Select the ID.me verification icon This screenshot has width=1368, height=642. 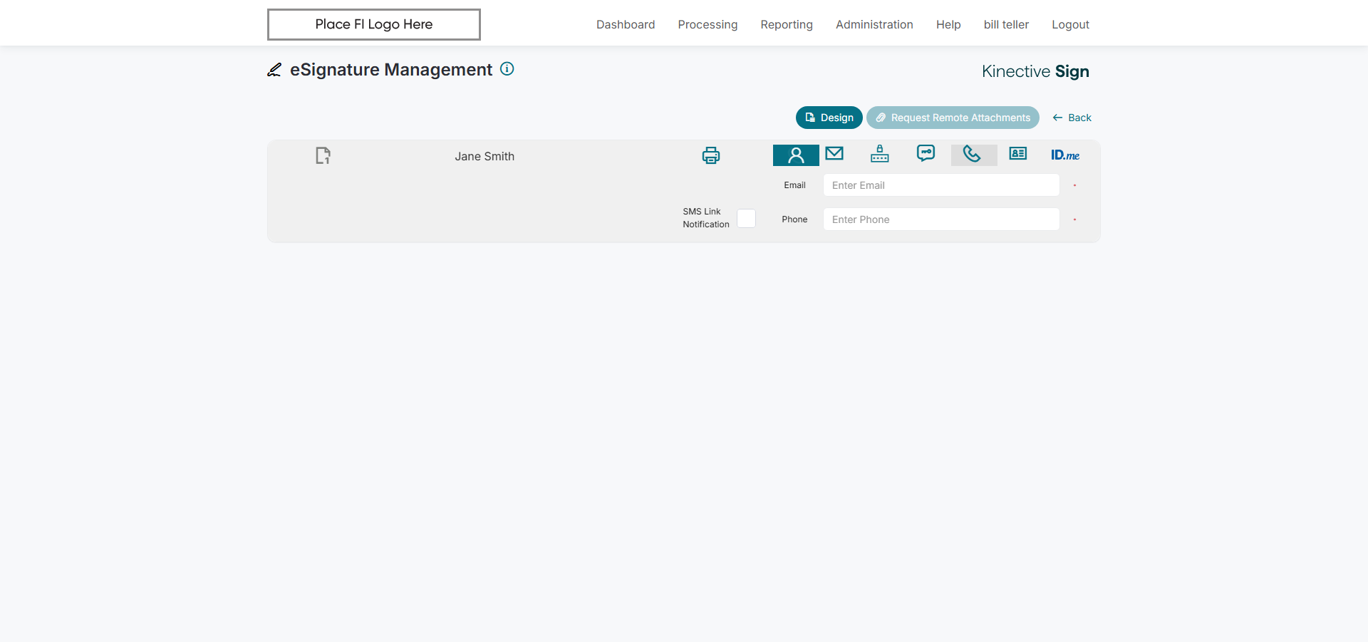[1065, 155]
